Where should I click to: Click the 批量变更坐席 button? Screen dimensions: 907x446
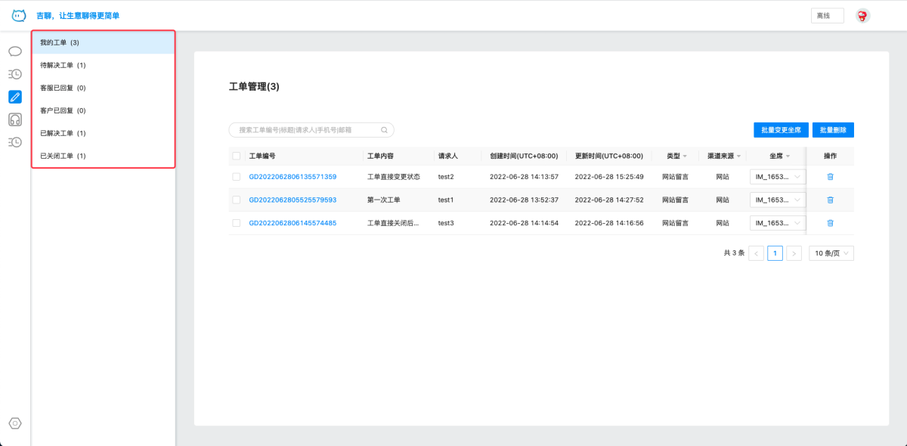[781, 130]
